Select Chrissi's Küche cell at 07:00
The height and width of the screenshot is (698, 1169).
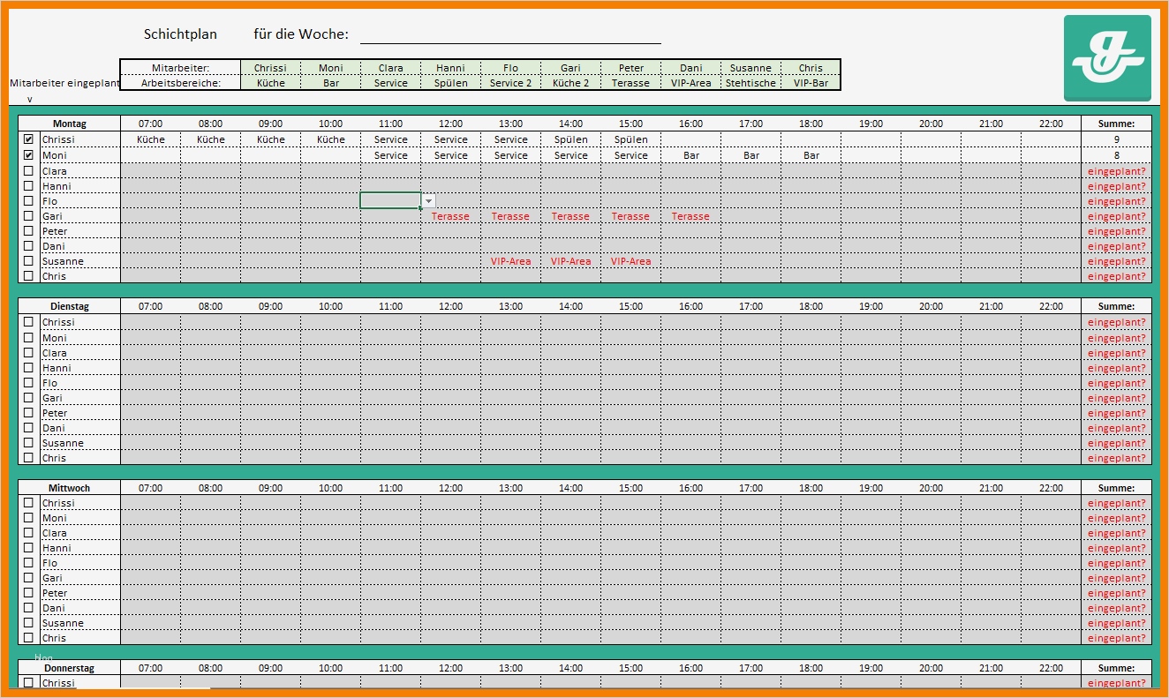150,139
